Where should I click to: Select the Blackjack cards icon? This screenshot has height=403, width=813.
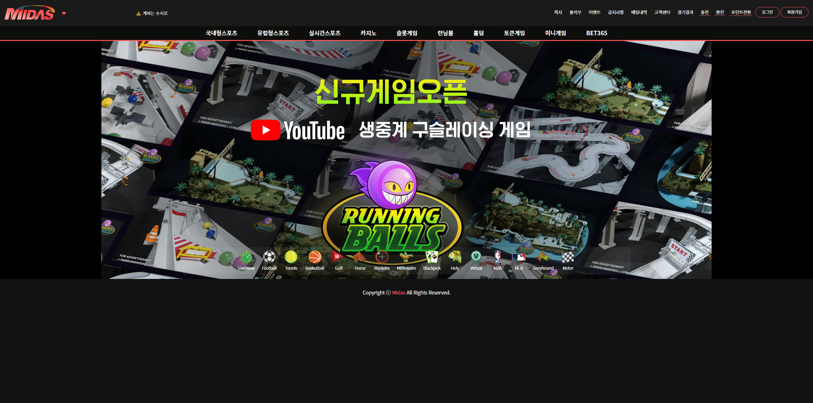coord(432,257)
